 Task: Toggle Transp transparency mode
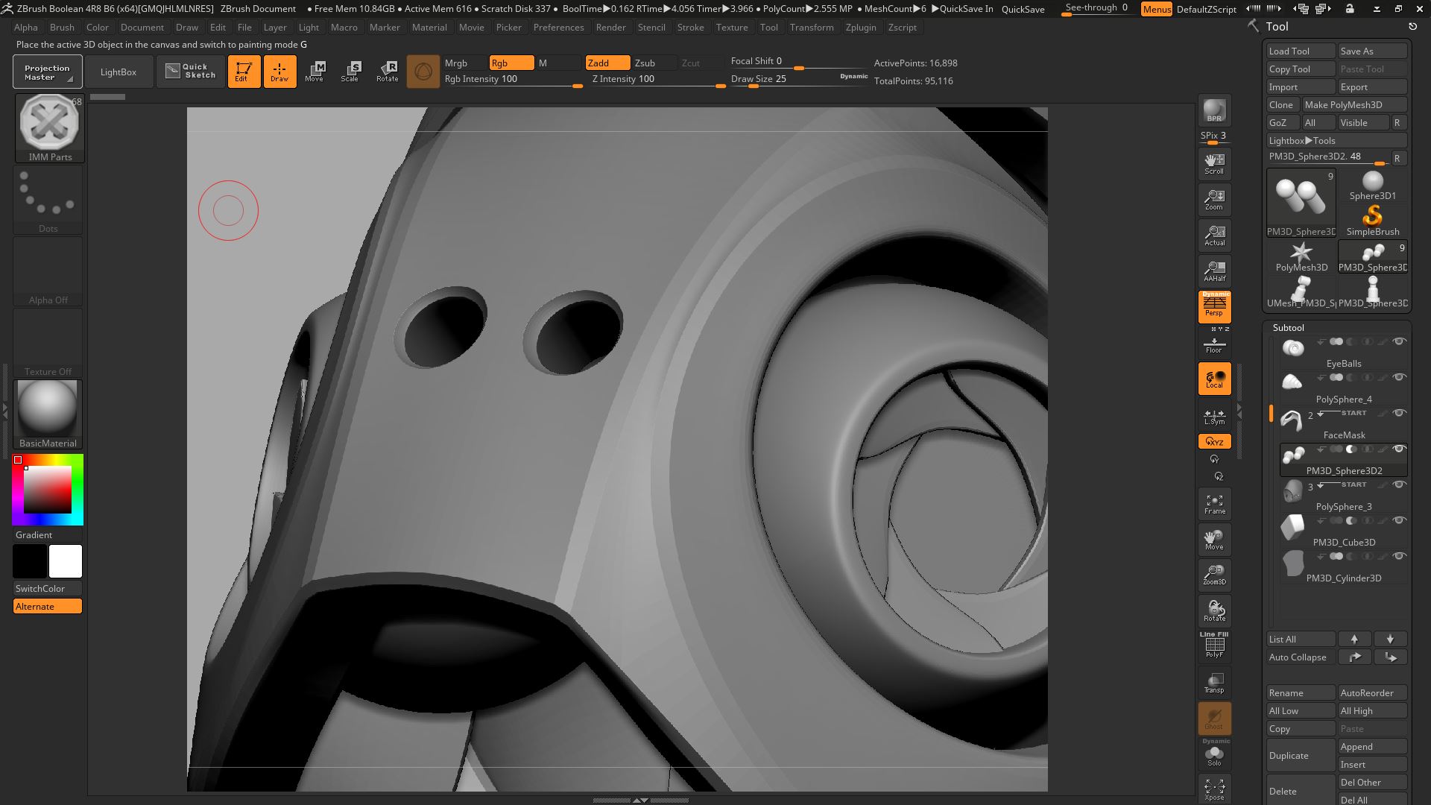(1214, 682)
